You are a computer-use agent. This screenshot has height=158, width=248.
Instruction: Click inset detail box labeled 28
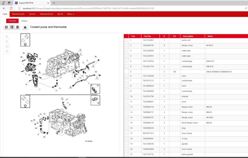coord(95,100)
